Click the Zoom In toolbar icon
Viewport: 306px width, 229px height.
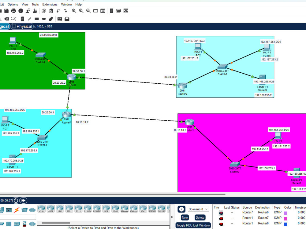pos(73,11)
